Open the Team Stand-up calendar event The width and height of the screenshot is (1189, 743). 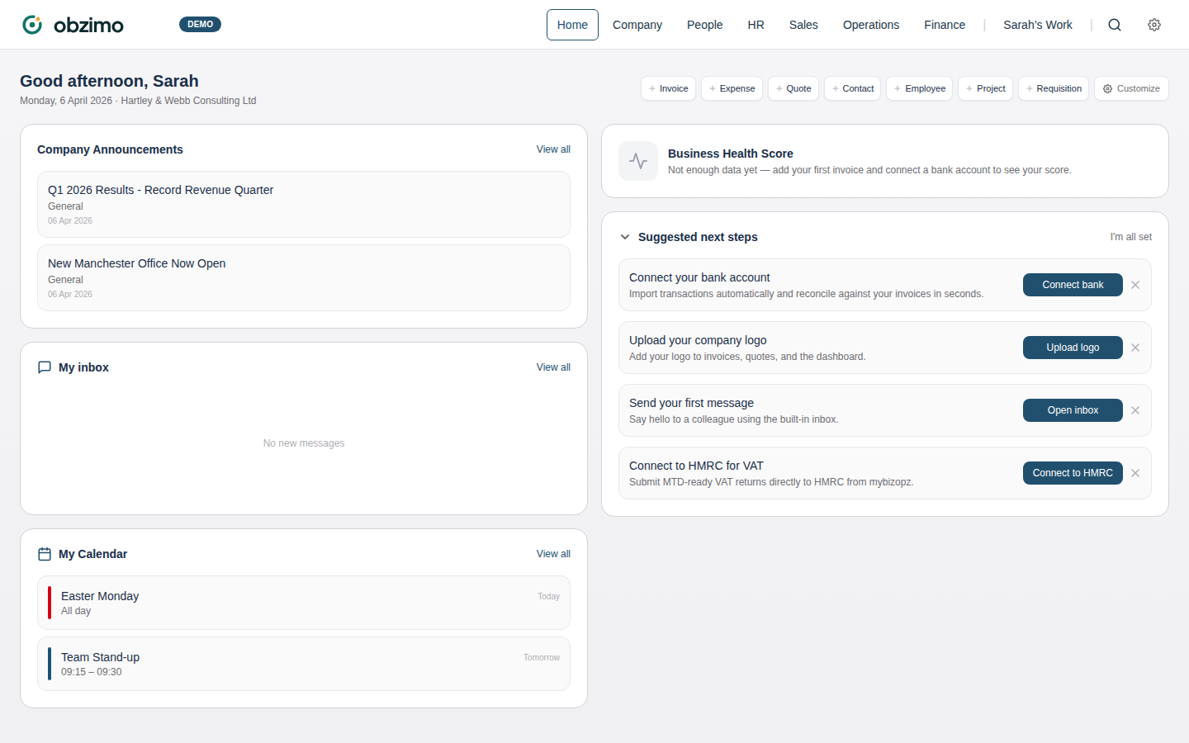click(x=304, y=664)
